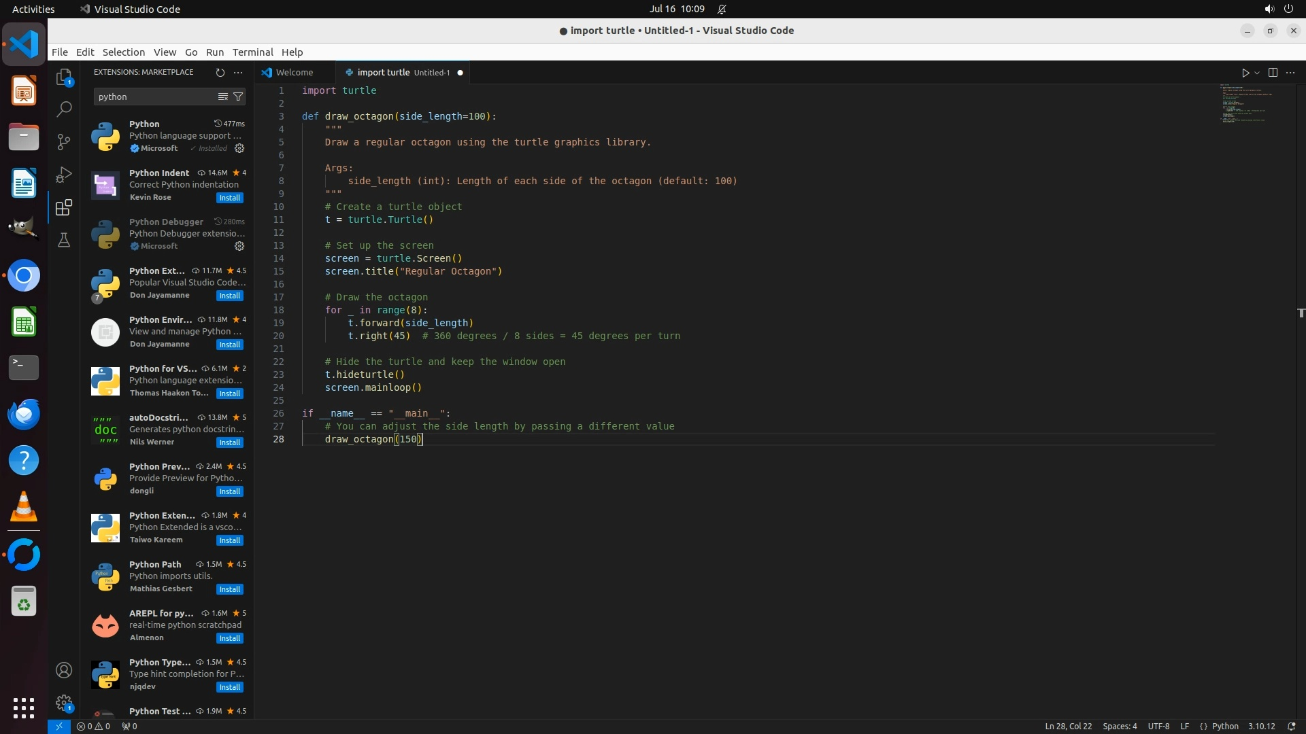Open the Search view in activity bar

64,109
